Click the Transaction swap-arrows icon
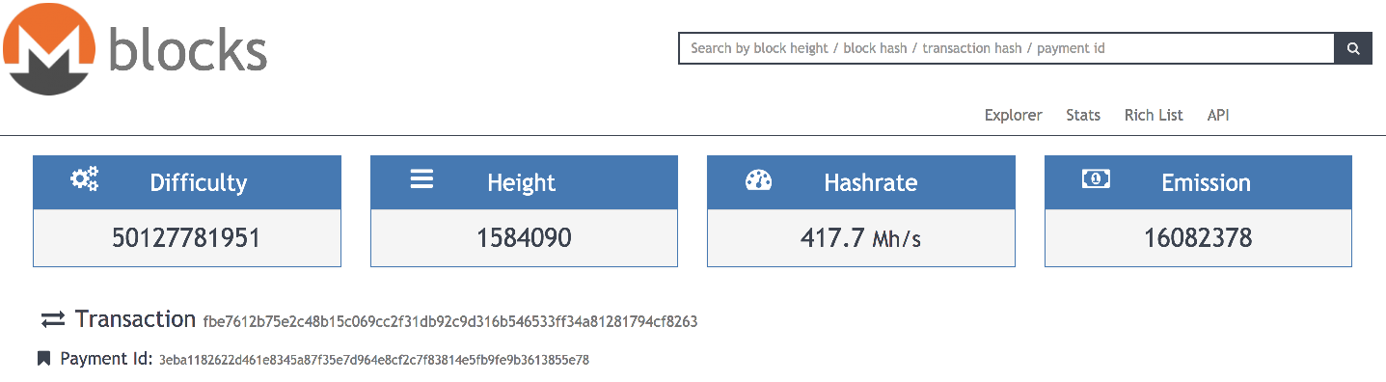Screen dimensions: 1386x382 (x=53, y=320)
